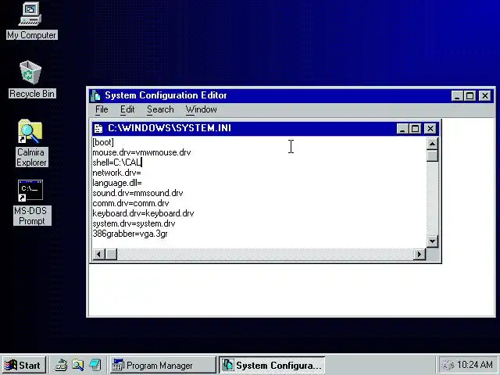Click the SYSTEM.INI document window icon
500x375 pixels.
click(x=98, y=128)
